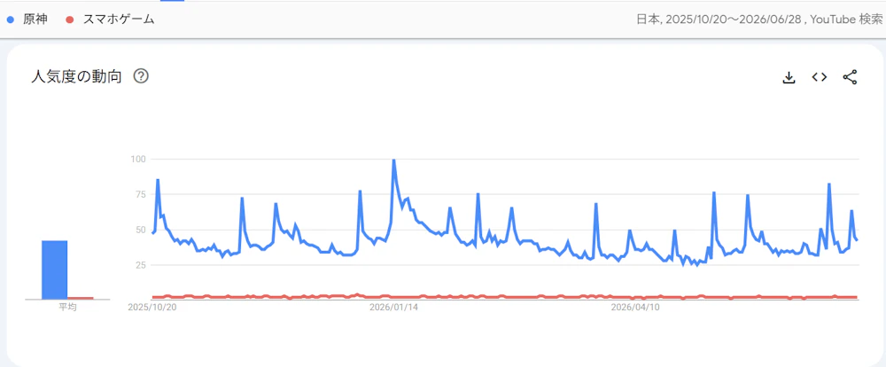
Task: Select the first blue spike near 2025/10/20
Action: (158, 180)
